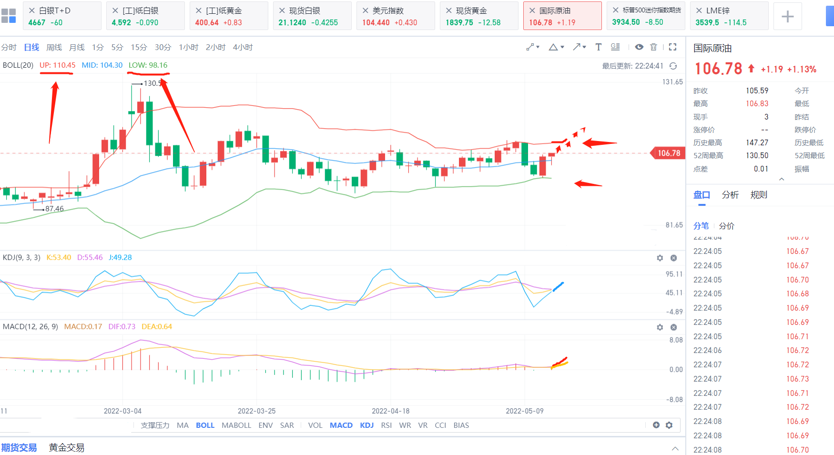Select the 2小时 timeframe
The image size is (834, 455).
(215, 47)
